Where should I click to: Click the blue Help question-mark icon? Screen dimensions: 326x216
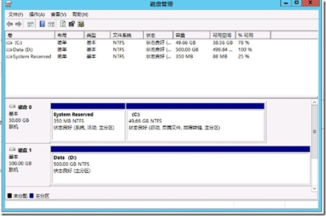pos(42,24)
